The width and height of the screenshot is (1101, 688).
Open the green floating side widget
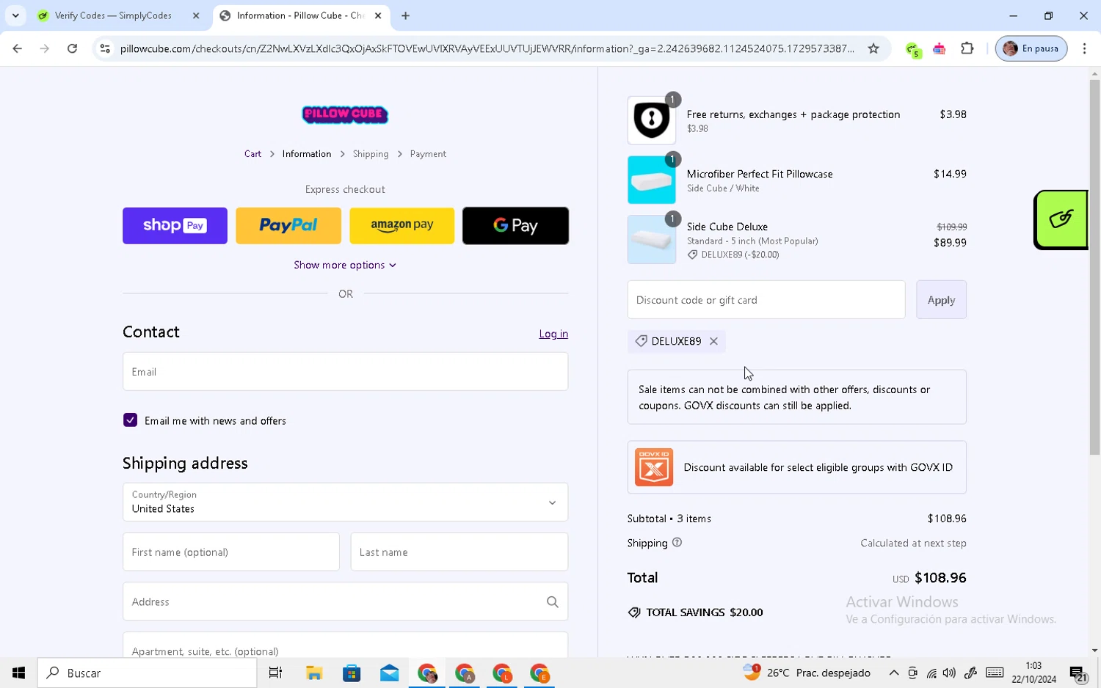coord(1061,219)
